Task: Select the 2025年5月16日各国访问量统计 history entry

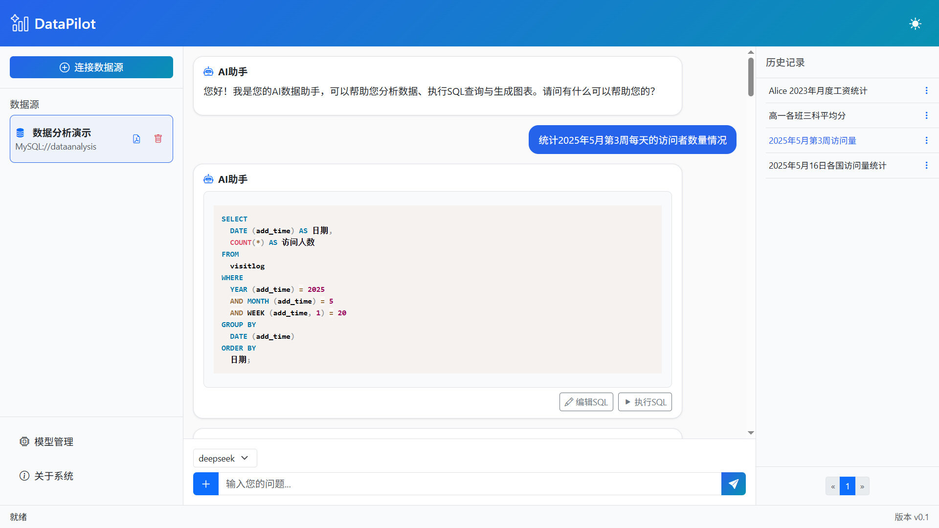Action: pos(827,165)
